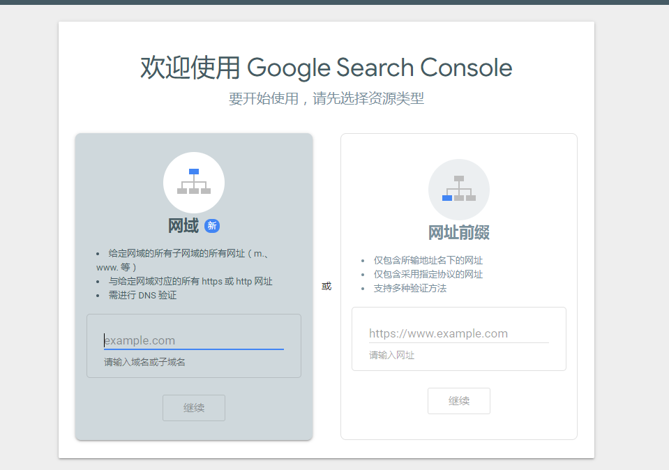Viewport: 669px width, 470px height.
Task: Focus the https://www.example.com URL input field
Action: (458, 333)
